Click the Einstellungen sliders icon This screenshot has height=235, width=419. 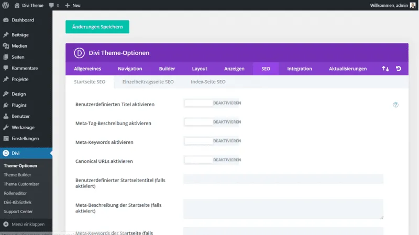6,138
